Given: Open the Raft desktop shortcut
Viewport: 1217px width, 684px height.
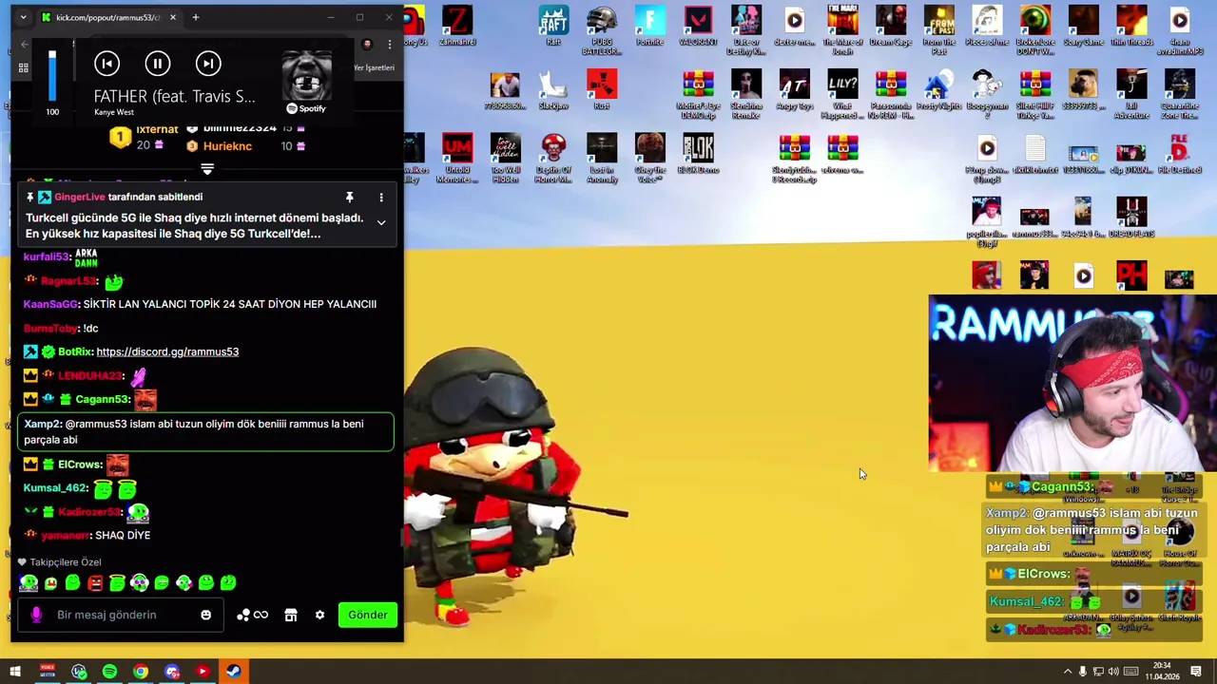Looking at the screenshot, I should (x=553, y=26).
